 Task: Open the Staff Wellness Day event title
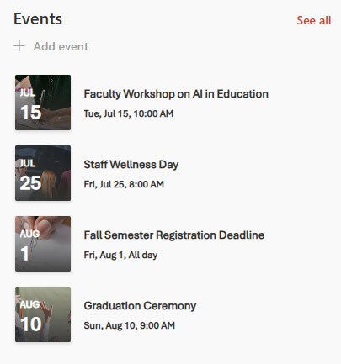pyautogui.click(x=131, y=165)
